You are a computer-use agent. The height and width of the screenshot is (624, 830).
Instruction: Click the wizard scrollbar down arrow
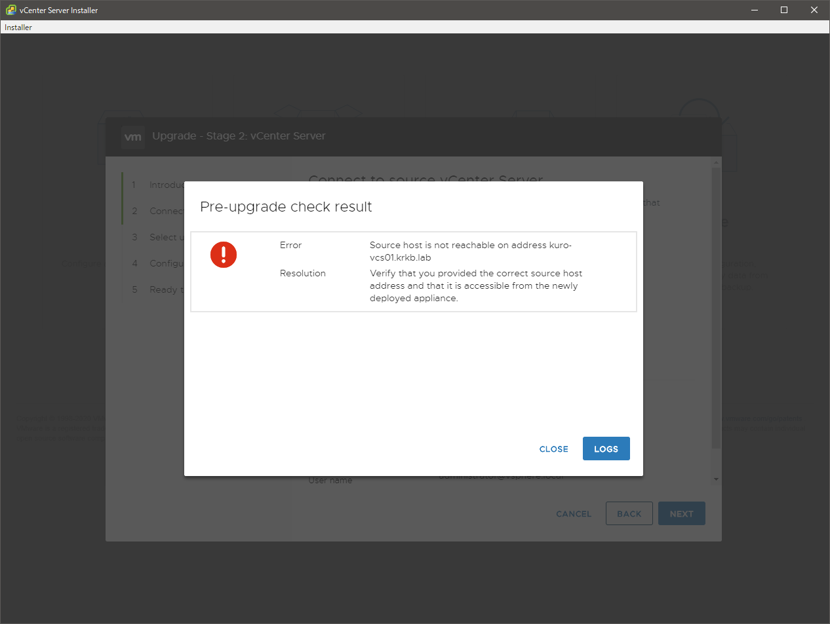point(716,479)
